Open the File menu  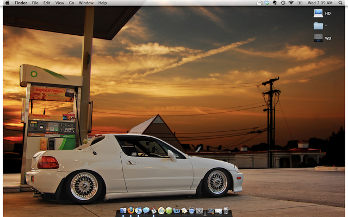(35, 3)
